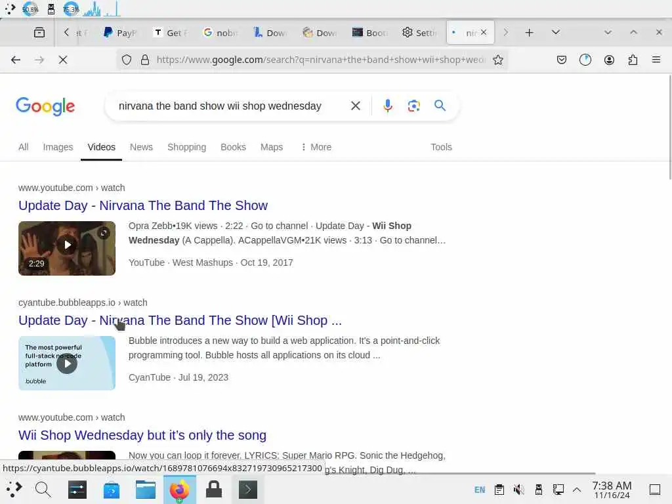Open the cyantube Update Day Wii Shop result

tap(180, 320)
